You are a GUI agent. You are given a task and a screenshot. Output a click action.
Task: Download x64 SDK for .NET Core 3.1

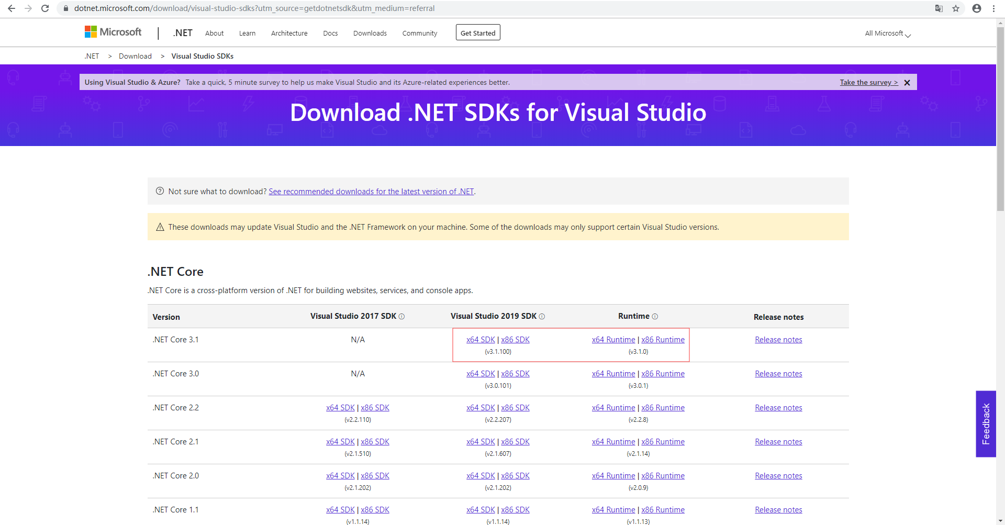click(x=481, y=340)
